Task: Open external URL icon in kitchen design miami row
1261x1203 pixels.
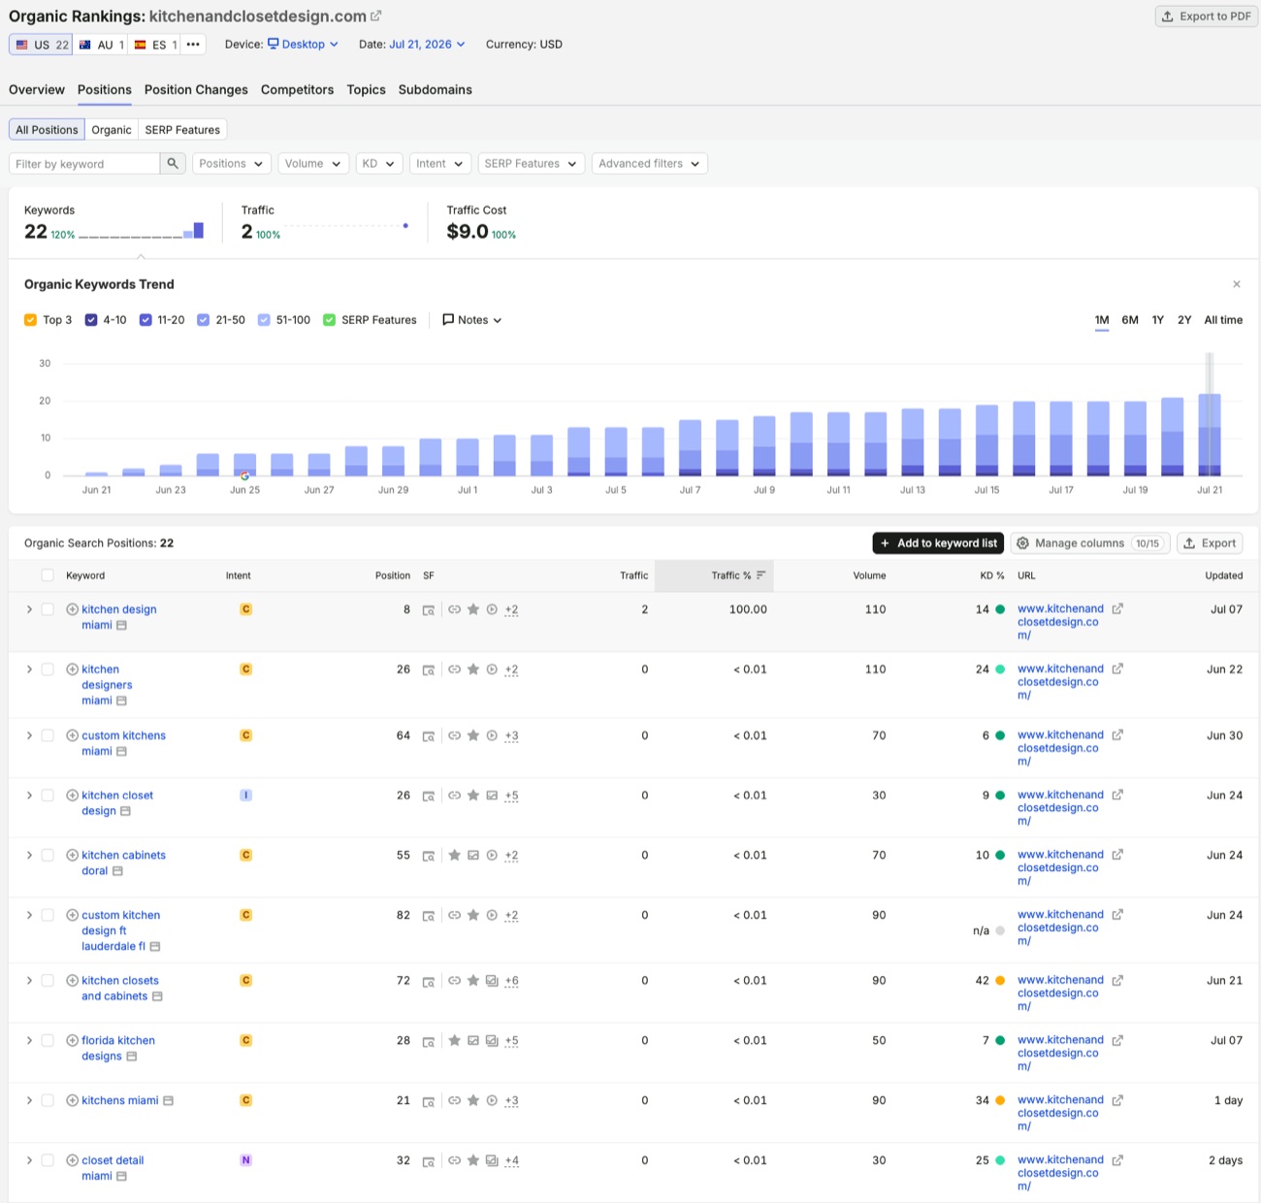Action: point(1117,609)
